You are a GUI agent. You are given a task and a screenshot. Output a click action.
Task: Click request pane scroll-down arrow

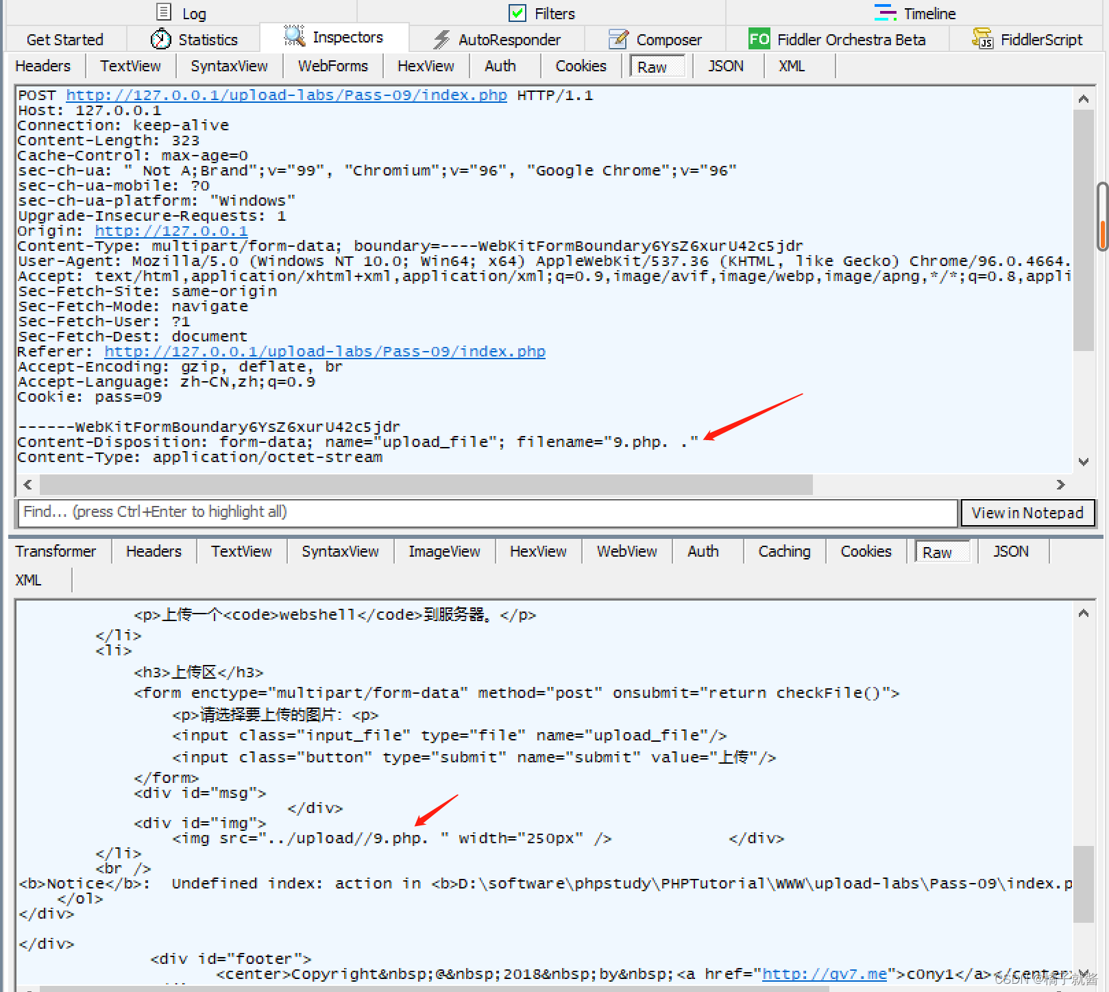coord(1084,461)
